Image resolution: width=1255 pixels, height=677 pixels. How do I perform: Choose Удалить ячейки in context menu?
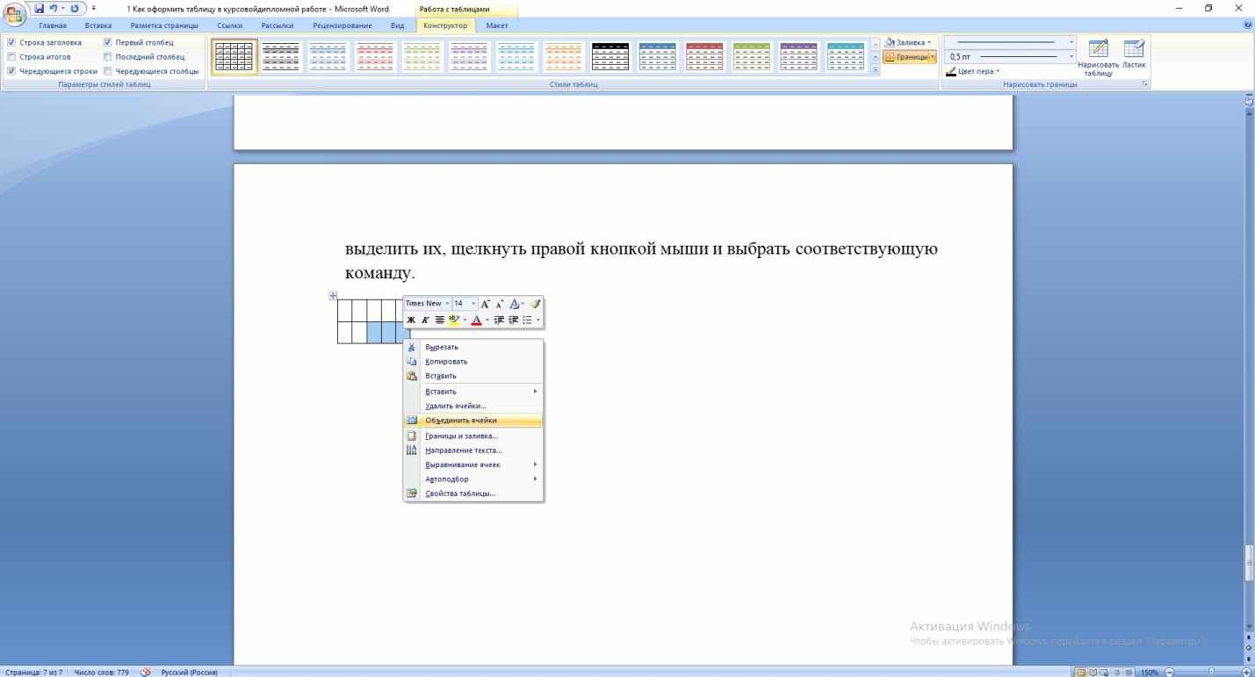(473, 406)
